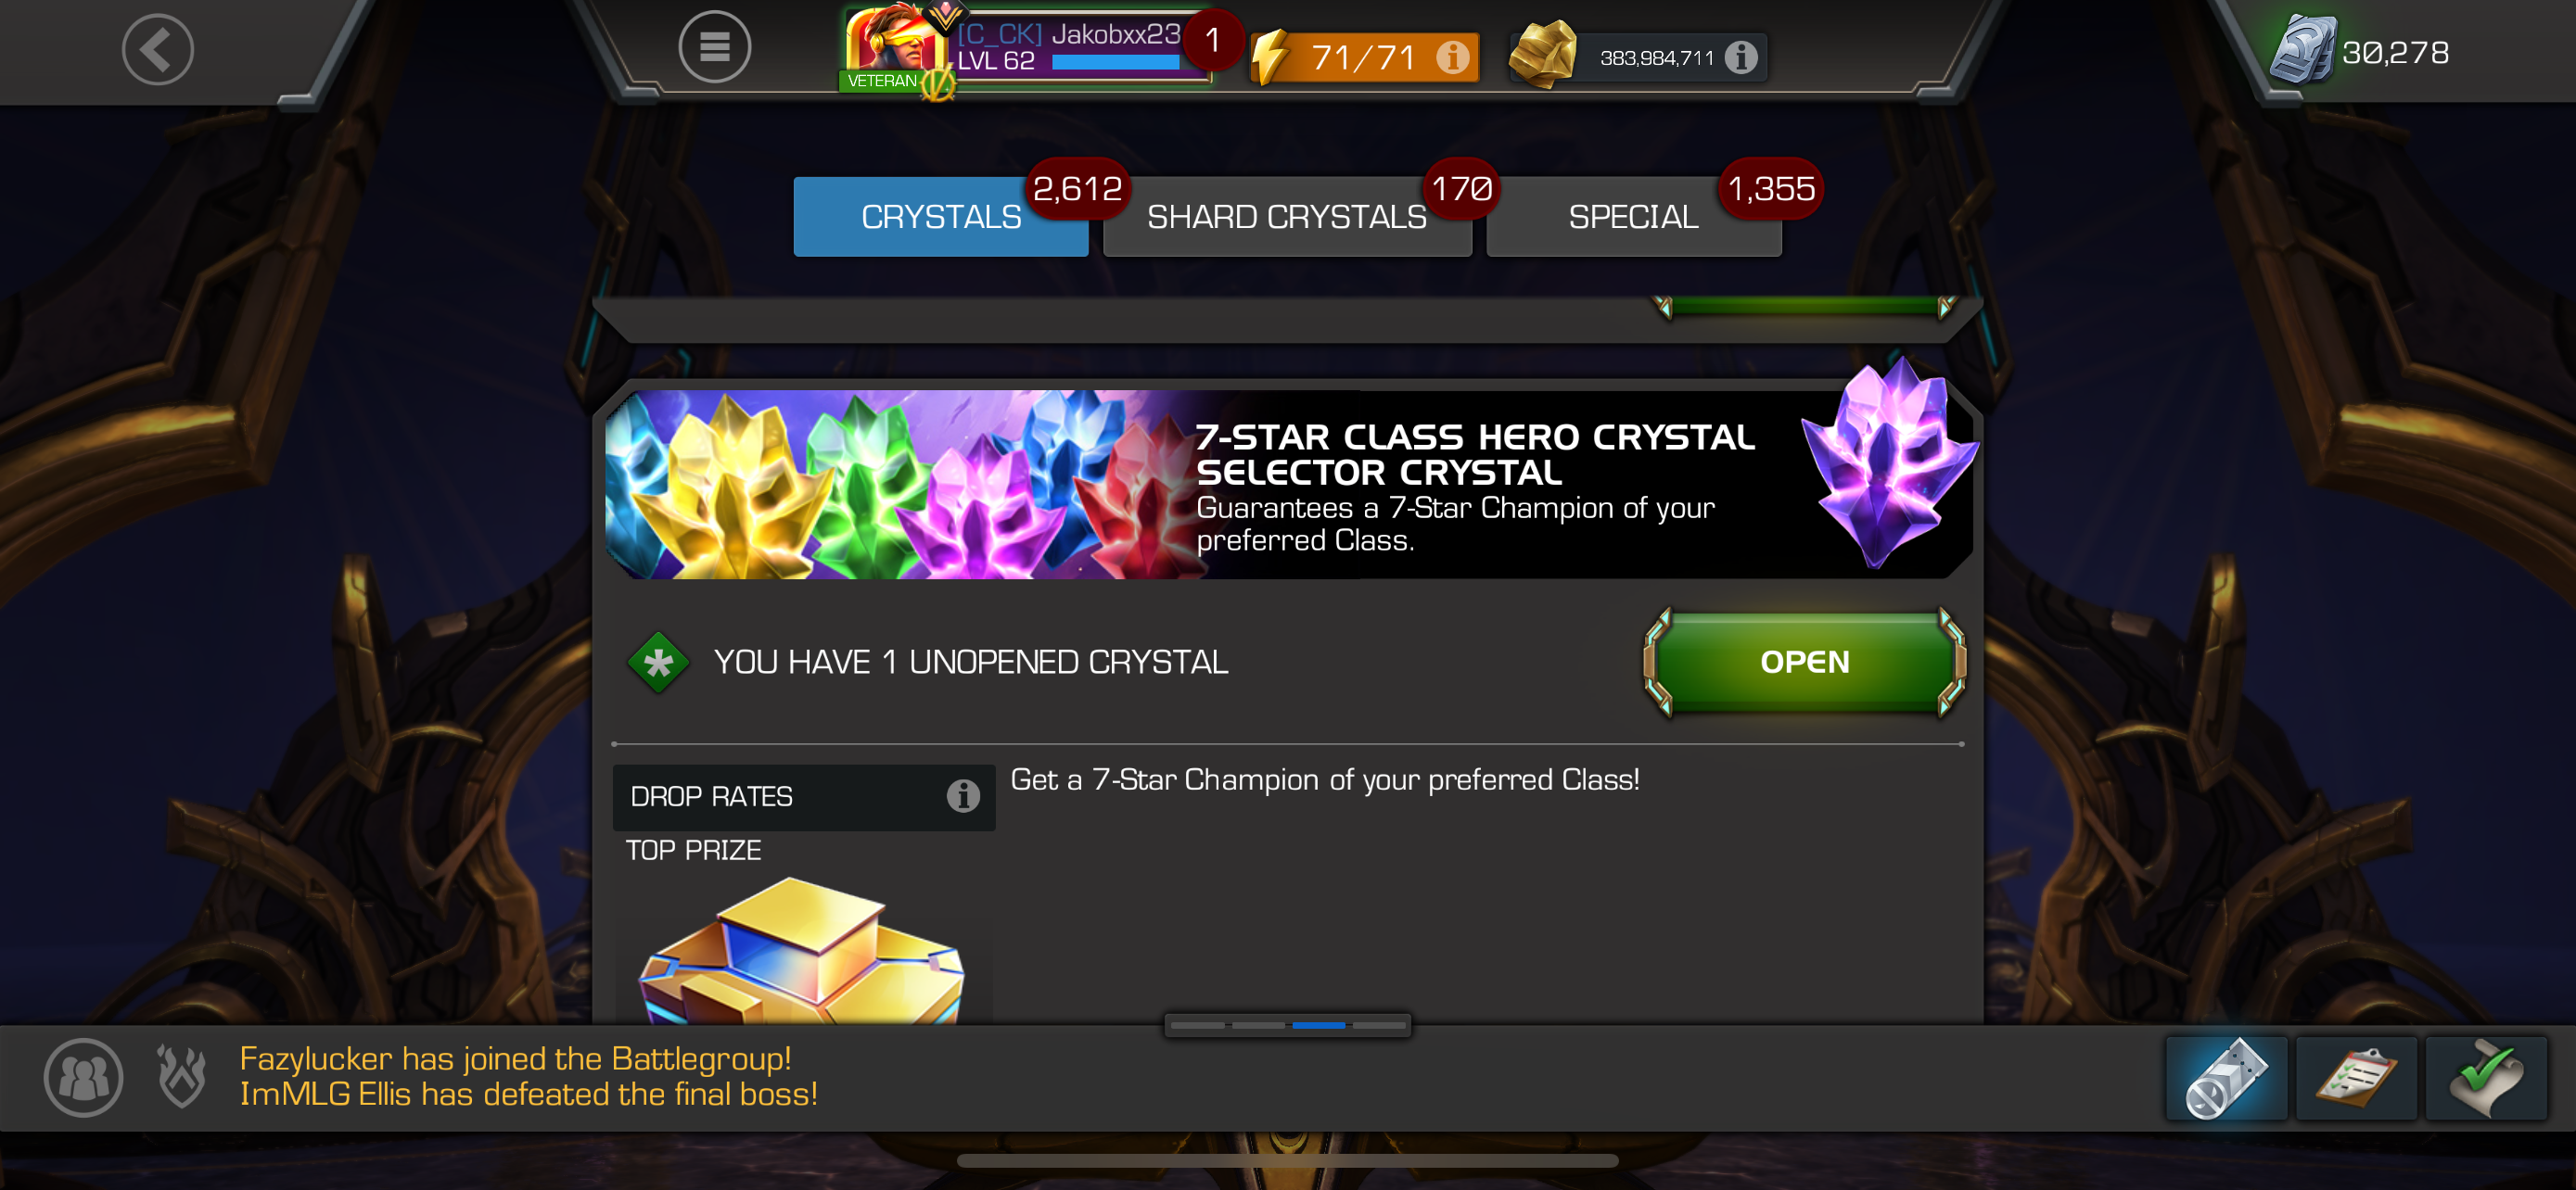Screen dimensions: 2576x1190
Task: Open the clipboard quests icon
Action: tap(2356, 1078)
